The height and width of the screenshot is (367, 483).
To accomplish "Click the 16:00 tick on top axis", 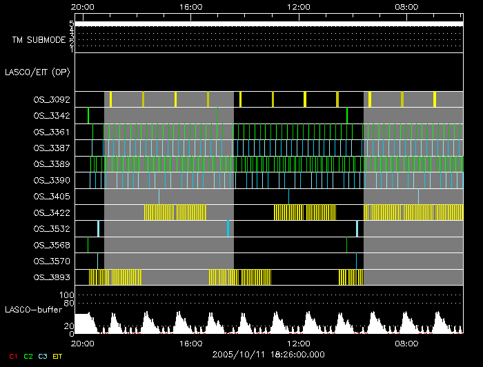I will coord(190,7).
